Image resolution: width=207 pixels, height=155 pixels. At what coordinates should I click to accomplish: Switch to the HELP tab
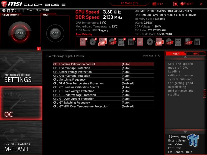tap(176, 54)
